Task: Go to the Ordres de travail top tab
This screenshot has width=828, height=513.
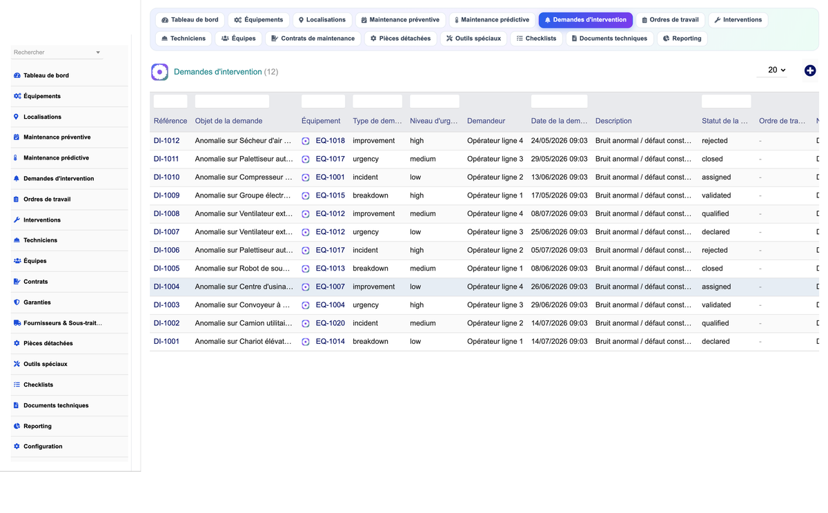Action: click(x=670, y=20)
